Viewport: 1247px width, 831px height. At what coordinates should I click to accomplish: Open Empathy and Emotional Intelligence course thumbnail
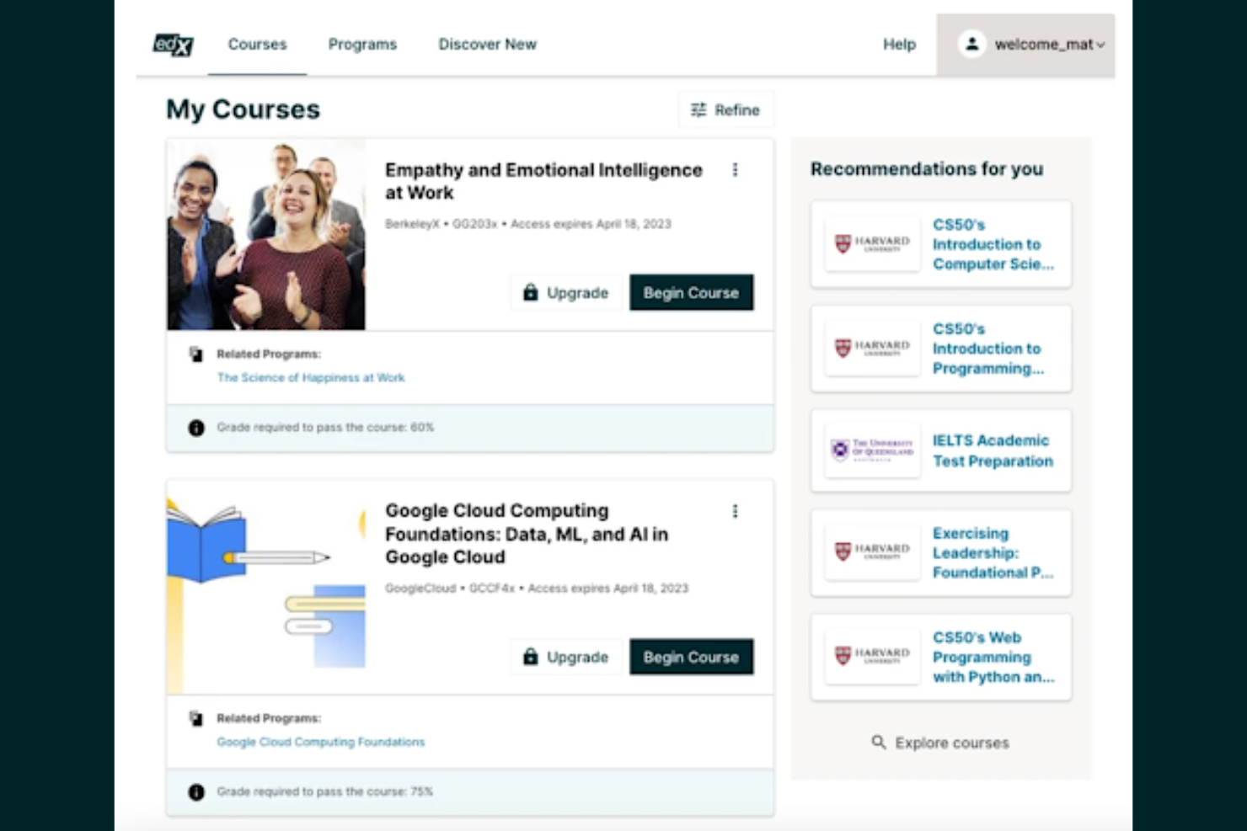[266, 234]
